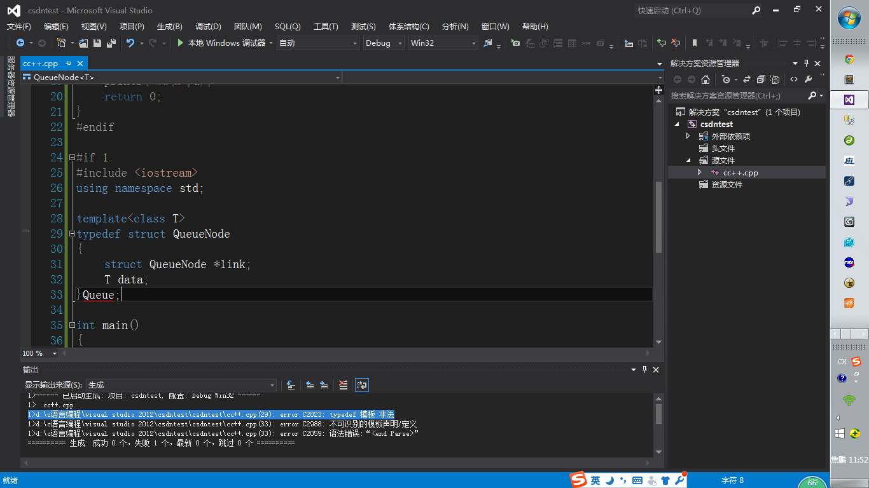Open the 100 % zoom dropdown
The height and width of the screenshot is (488, 869).
point(39,353)
